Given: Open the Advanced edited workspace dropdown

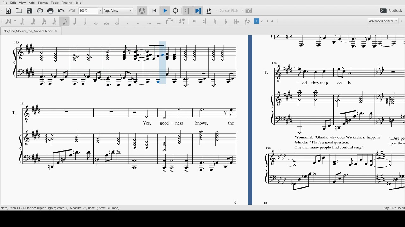Looking at the screenshot, I should tap(383, 21).
